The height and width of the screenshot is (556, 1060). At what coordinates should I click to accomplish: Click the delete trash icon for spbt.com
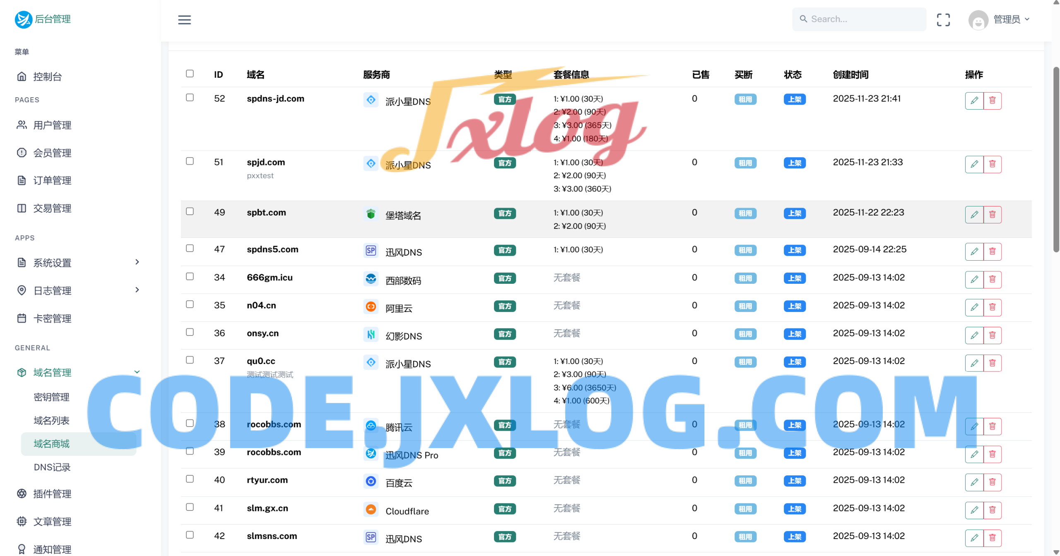[x=993, y=214]
